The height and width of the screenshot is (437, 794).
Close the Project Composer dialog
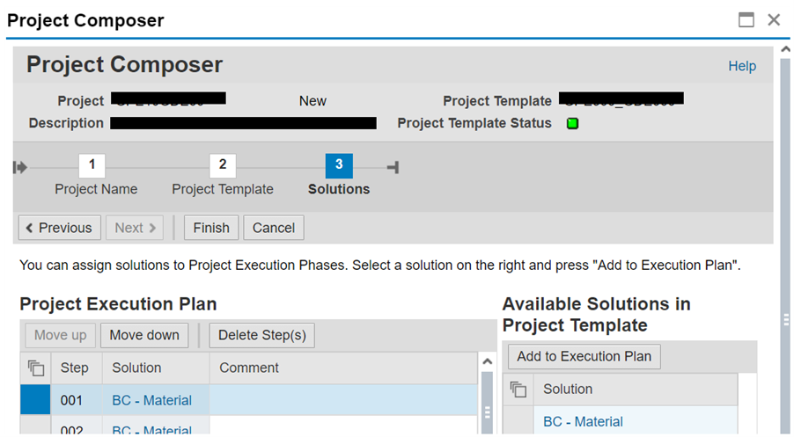tap(774, 19)
